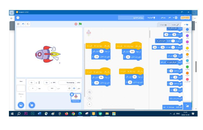This screenshot has width=203, height=130.
Task: Click the project title field
Action: coord(131,18)
